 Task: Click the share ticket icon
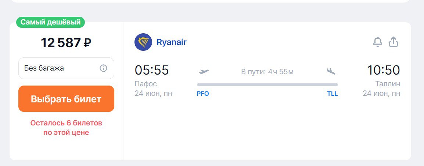pyautogui.click(x=394, y=42)
